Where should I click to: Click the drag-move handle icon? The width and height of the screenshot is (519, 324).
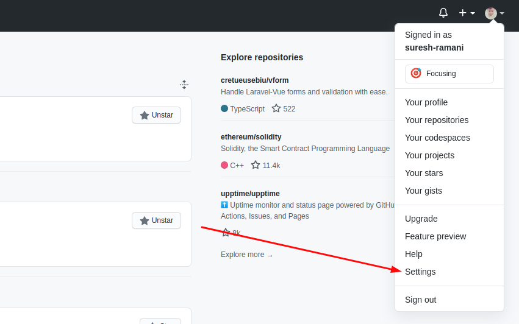(x=184, y=85)
